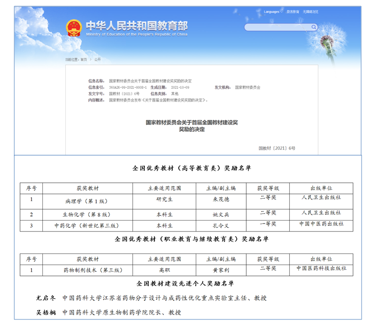Click the heading 全国优秀教材（职业教育与继续教育类）奖励名单
The image size is (374, 328).
[192, 239]
